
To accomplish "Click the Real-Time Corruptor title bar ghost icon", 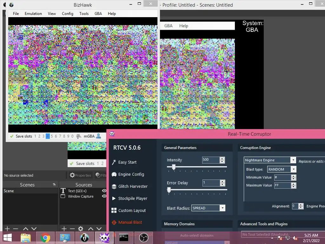I will coord(112,134).
